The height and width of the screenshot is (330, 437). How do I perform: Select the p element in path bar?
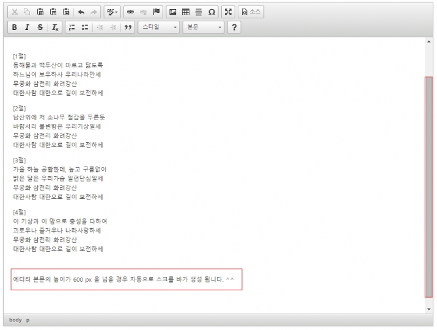[x=28, y=320]
